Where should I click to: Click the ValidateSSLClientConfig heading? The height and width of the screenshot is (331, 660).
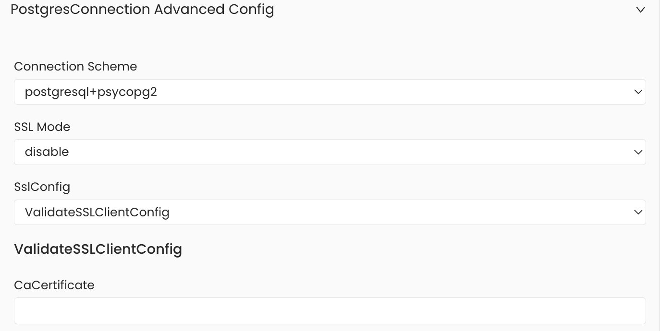[x=98, y=249]
